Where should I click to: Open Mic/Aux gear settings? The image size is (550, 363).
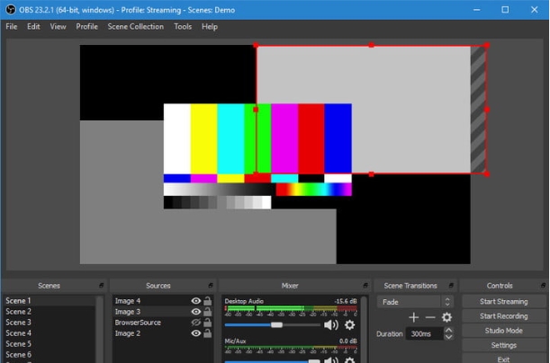(x=349, y=359)
